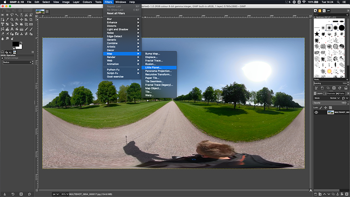Click the Radius value field
This screenshot has height=197, width=350.
coord(18,63)
